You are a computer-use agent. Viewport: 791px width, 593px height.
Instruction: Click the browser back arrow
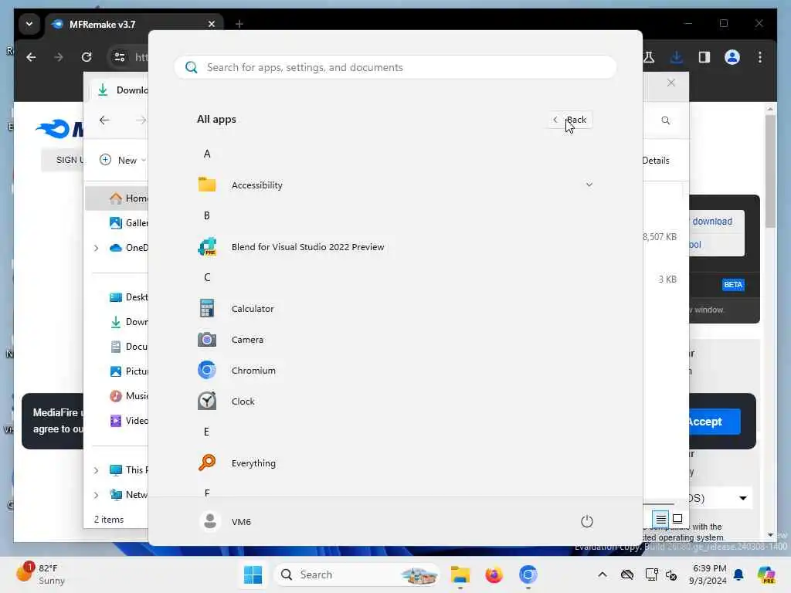tap(31, 57)
